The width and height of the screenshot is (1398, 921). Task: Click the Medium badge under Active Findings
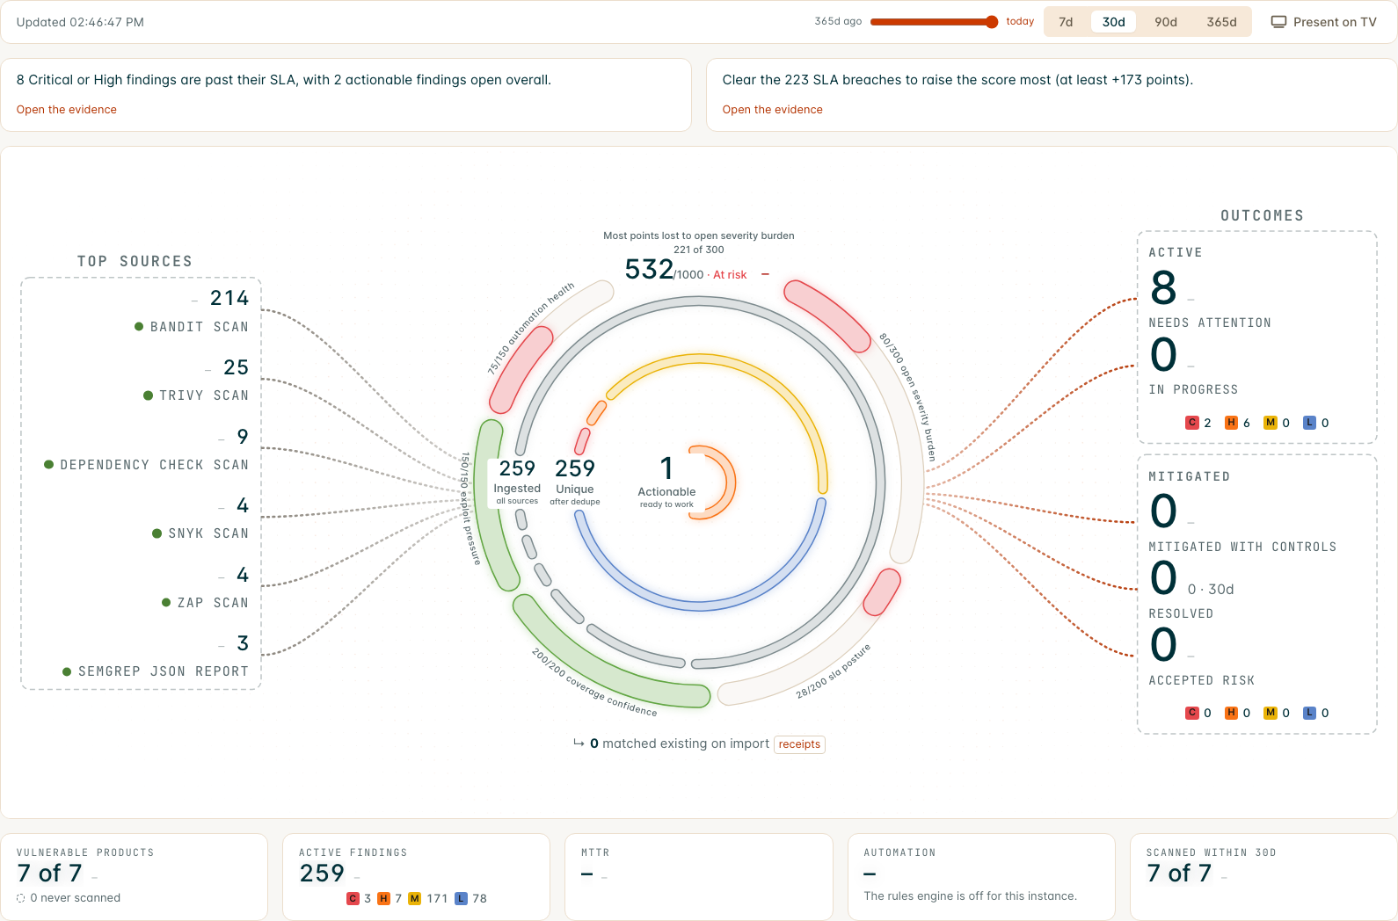pyautogui.click(x=415, y=898)
